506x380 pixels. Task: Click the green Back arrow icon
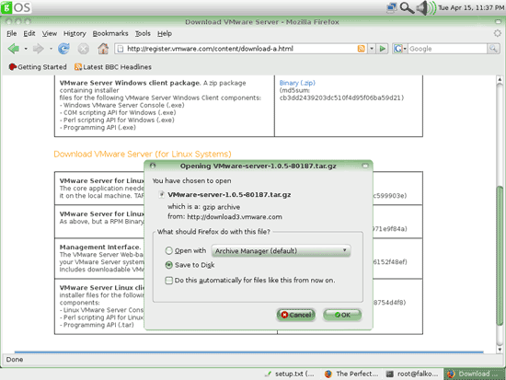tap(14, 49)
